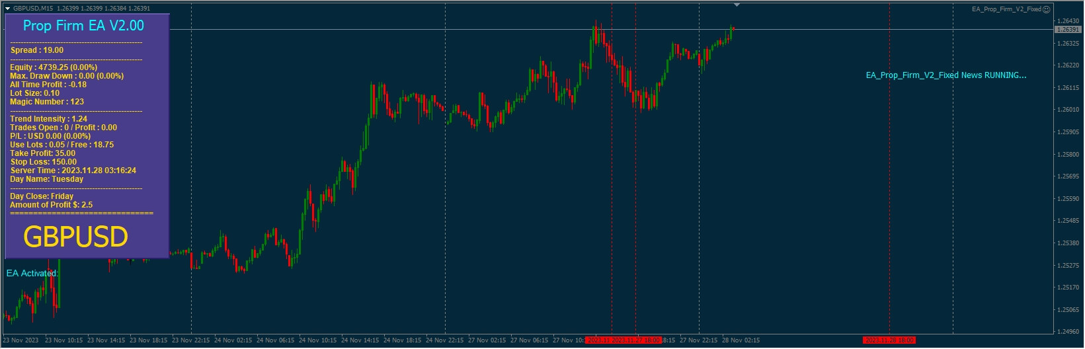This screenshot has height=349, width=1085.
Task: Click the 1.26220 price axis value
Action: (1068, 65)
